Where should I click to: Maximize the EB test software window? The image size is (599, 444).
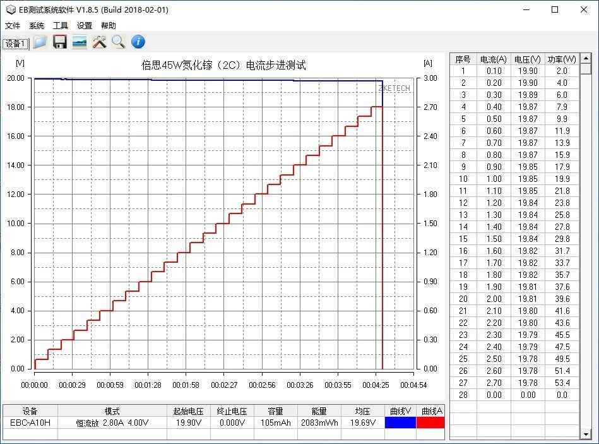pos(555,9)
